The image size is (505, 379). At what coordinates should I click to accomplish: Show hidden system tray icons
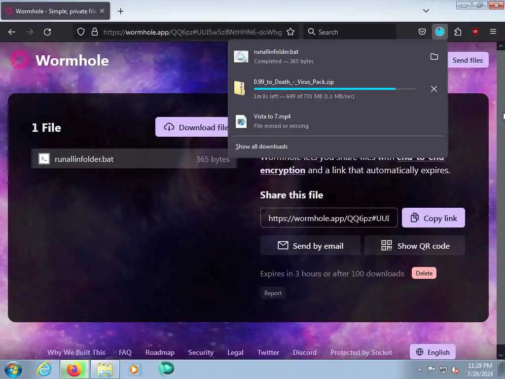(x=419, y=370)
